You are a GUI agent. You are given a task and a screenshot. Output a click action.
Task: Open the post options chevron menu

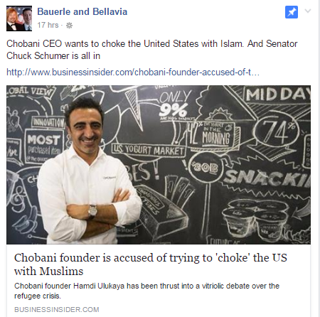pyautogui.click(x=308, y=11)
